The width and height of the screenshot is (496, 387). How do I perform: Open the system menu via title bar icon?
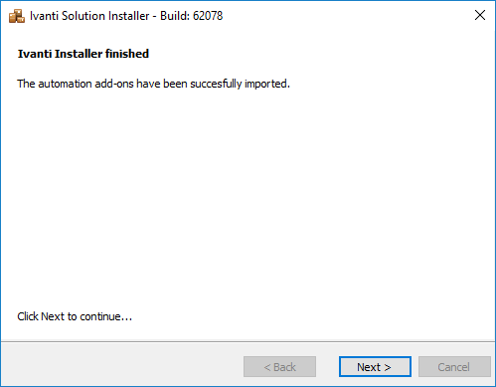click(17, 16)
